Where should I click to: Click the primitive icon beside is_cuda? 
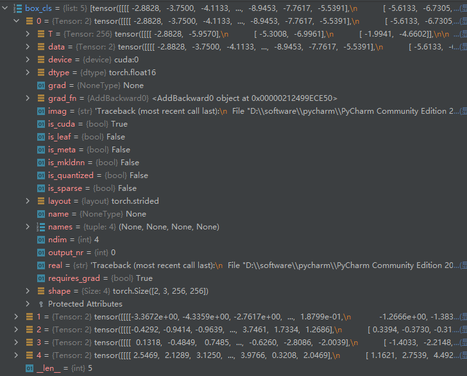coord(41,124)
